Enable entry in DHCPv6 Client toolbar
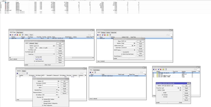 15,35
